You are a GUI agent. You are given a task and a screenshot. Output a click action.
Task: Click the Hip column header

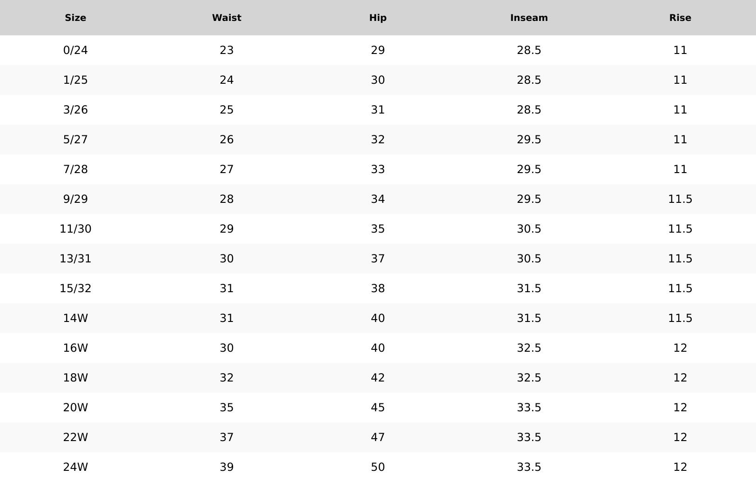coord(378,18)
